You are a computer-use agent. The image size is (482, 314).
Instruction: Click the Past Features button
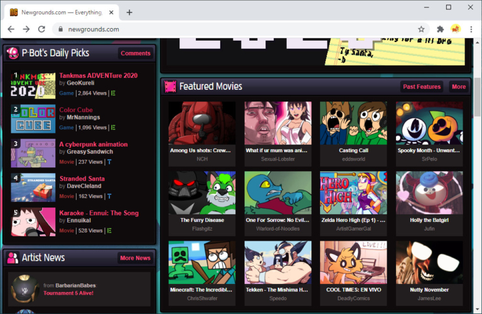[x=422, y=86]
